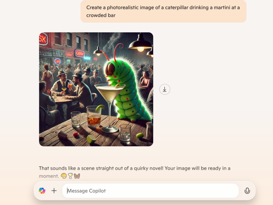Click the word 'moment.' in Copilot's reply

tap(49, 176)
